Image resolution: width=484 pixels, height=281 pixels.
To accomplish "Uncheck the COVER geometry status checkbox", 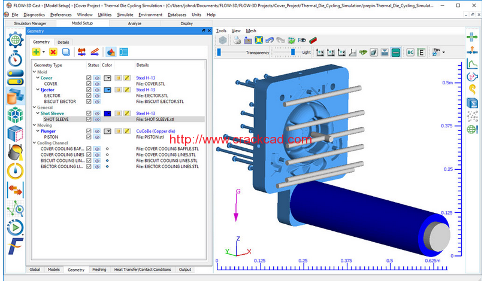I will (89, 84).
